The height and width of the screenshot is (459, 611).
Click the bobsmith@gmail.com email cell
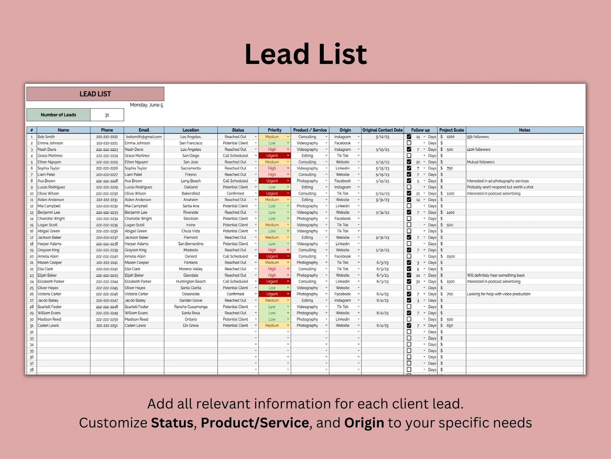[144, 137]
